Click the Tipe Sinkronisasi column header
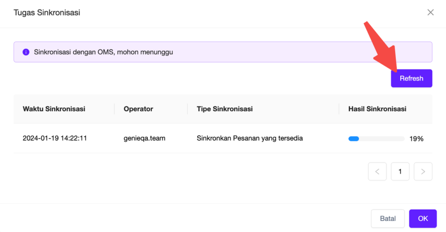 pyautogui.click(x=225, y=109)
